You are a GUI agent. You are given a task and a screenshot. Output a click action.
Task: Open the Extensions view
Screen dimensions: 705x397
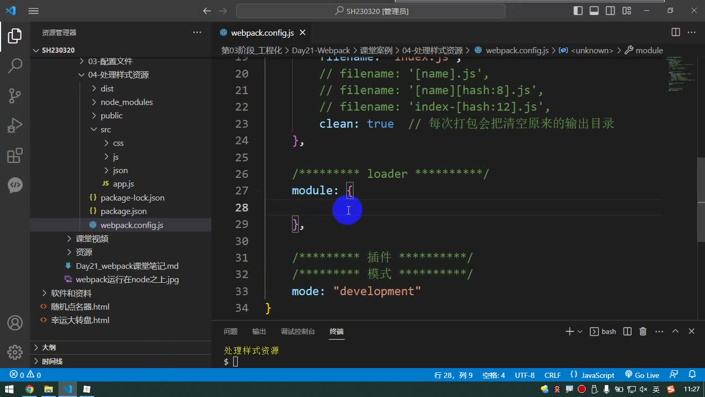(x=15, y=156)
